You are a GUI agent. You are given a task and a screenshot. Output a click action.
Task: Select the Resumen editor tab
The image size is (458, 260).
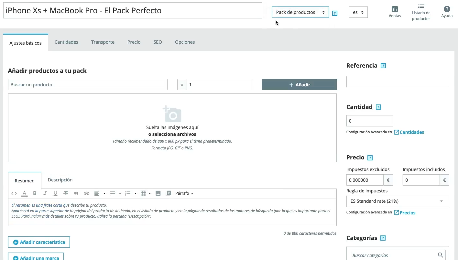[x=25, y=180]
